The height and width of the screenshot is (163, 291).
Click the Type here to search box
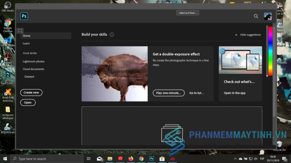[47, 159]
